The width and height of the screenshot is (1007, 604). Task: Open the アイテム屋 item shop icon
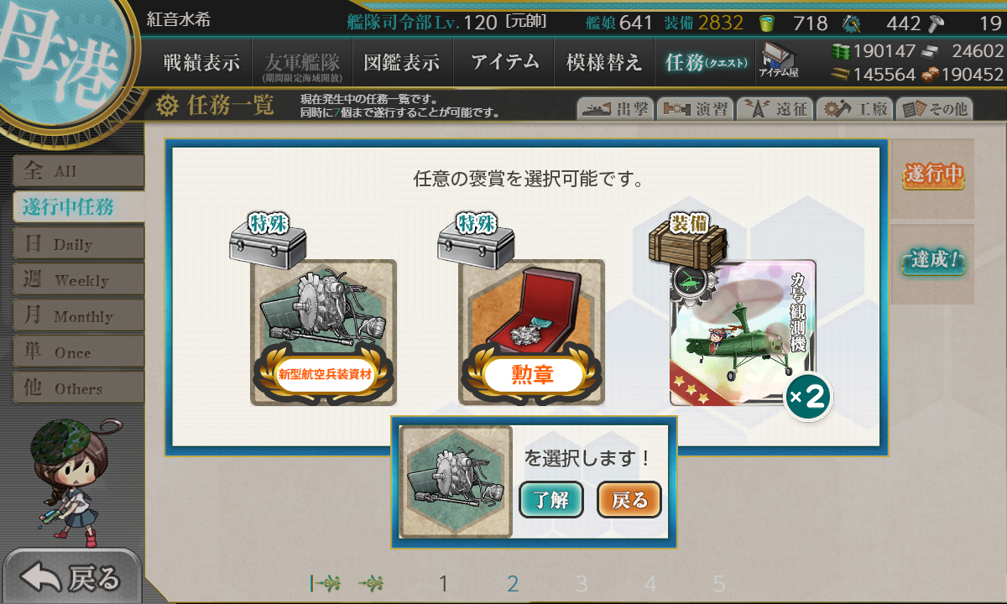pyautogui.click(x=778, y=60)
